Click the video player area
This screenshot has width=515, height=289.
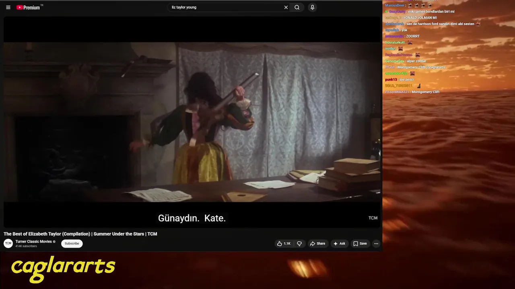(x=192, y=122)
